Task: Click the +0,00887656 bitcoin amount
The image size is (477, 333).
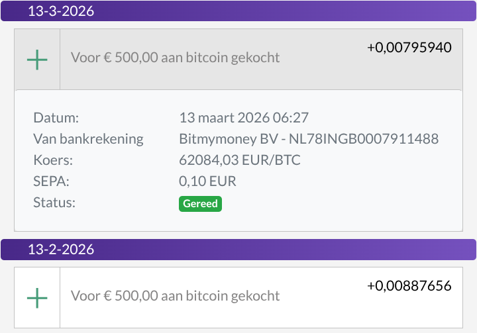Action: [409, 286]
